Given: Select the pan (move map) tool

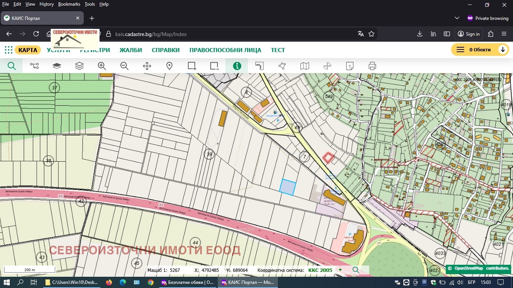Looking at the screenshot, I should [146, 66].
